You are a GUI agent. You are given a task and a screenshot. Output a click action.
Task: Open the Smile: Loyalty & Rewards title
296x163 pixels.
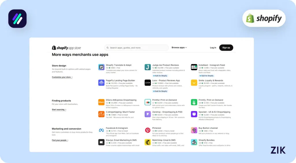[211, 80]
